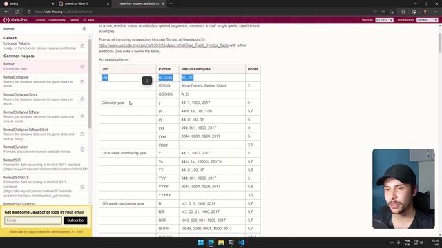Open the GitHub link in header

pyautogui.click(x=39, y=20)
